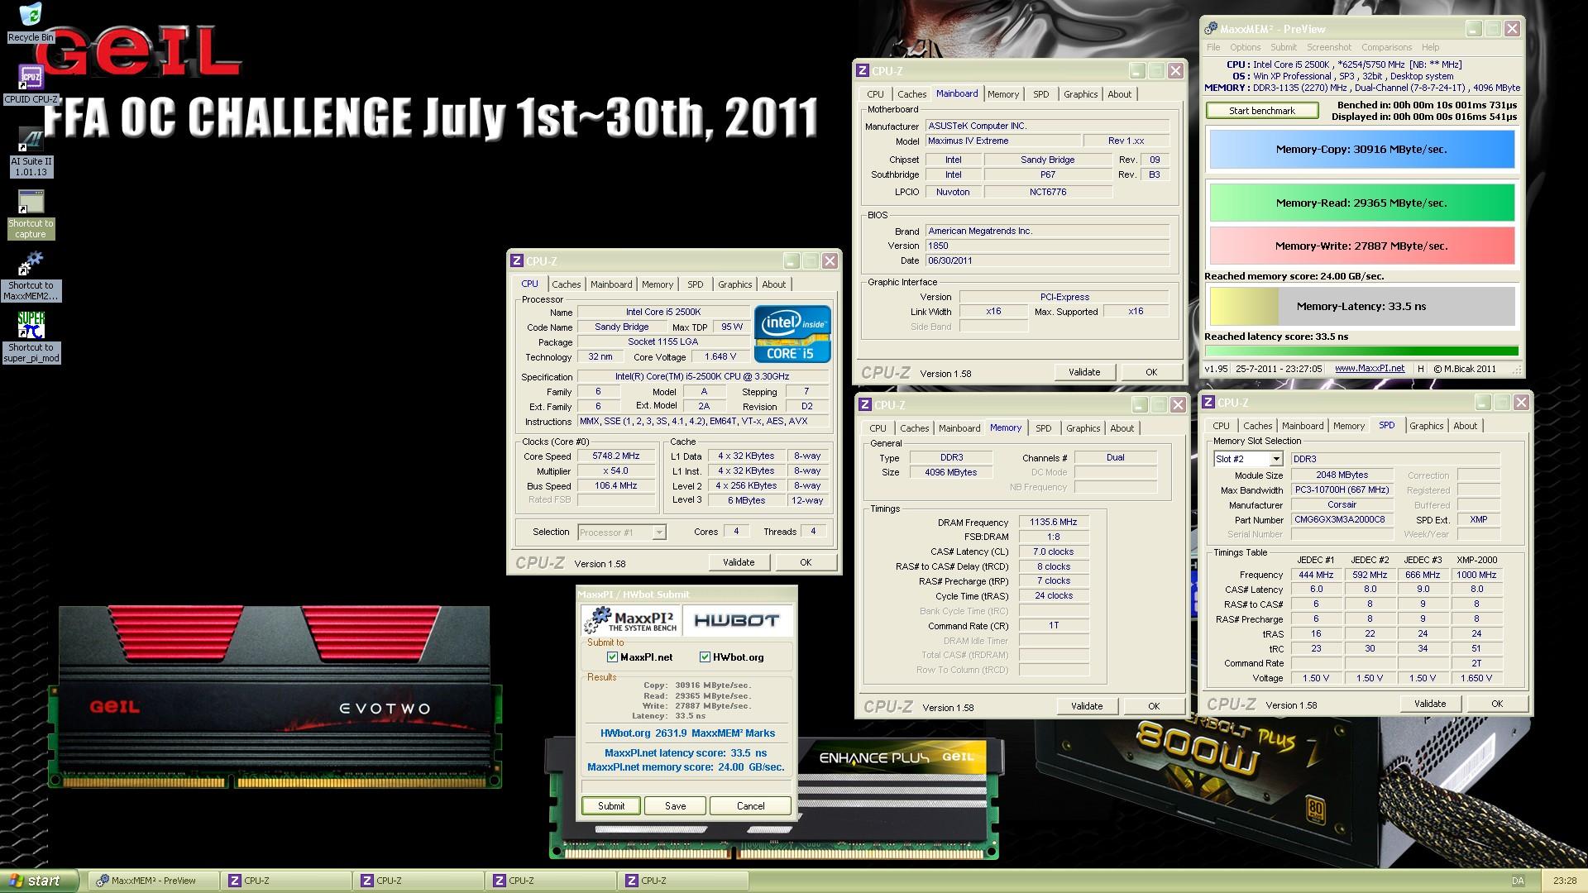Switch to SPD tab in Mainboard CPU-Z window
Screen dimensions: 1588x893
pos(1041,94)
